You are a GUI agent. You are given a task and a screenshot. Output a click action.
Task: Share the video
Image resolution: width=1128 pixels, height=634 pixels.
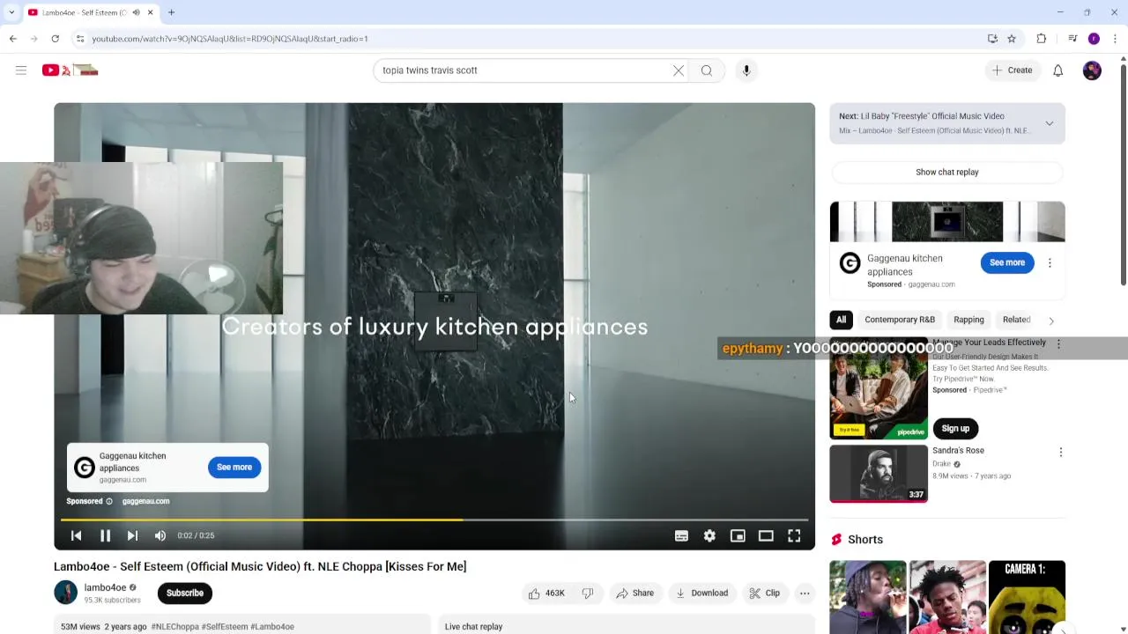tap(634, 593)
